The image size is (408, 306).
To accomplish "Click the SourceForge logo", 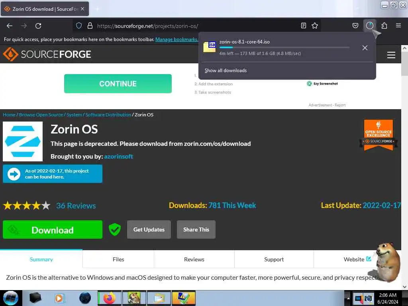I will (x=47, y=54).
